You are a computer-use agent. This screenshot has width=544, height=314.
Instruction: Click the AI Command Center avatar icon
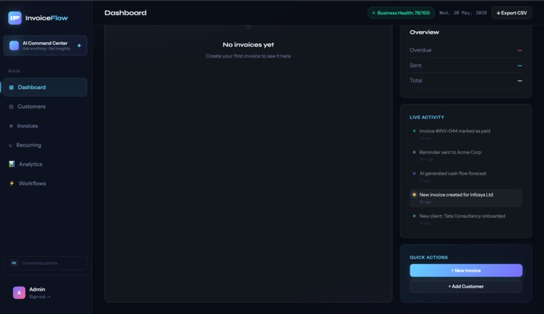tap(14, 45)
